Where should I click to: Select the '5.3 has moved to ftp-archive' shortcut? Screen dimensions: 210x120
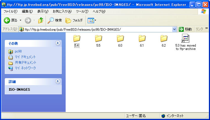click(x=185, y=42)
